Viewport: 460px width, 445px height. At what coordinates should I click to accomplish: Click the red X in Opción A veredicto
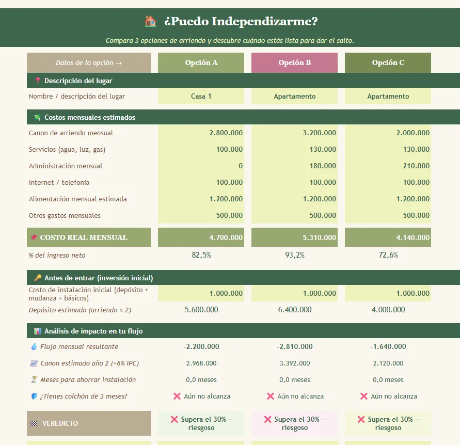[175, 420]
